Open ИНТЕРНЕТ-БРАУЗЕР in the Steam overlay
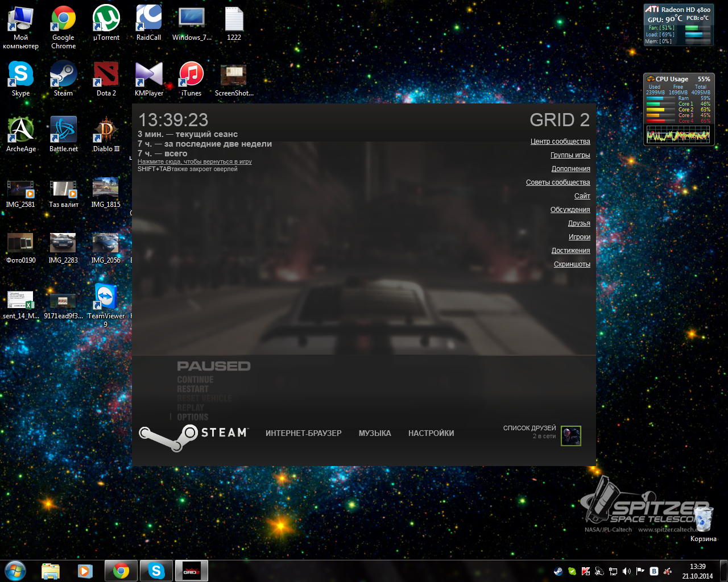Screen dimensions: 728x582 (x=303, y=433)
